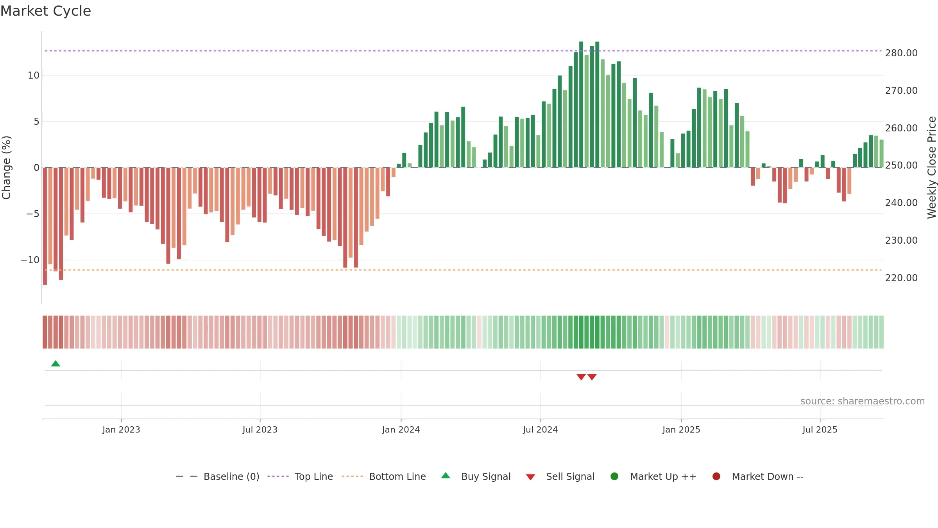Viewport: 938px width, 528px height.
Task: Click the 10 percent change axis label
Action: (x=34, y=75)
